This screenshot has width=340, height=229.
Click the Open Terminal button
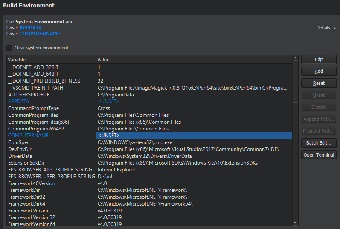[319, 155]
